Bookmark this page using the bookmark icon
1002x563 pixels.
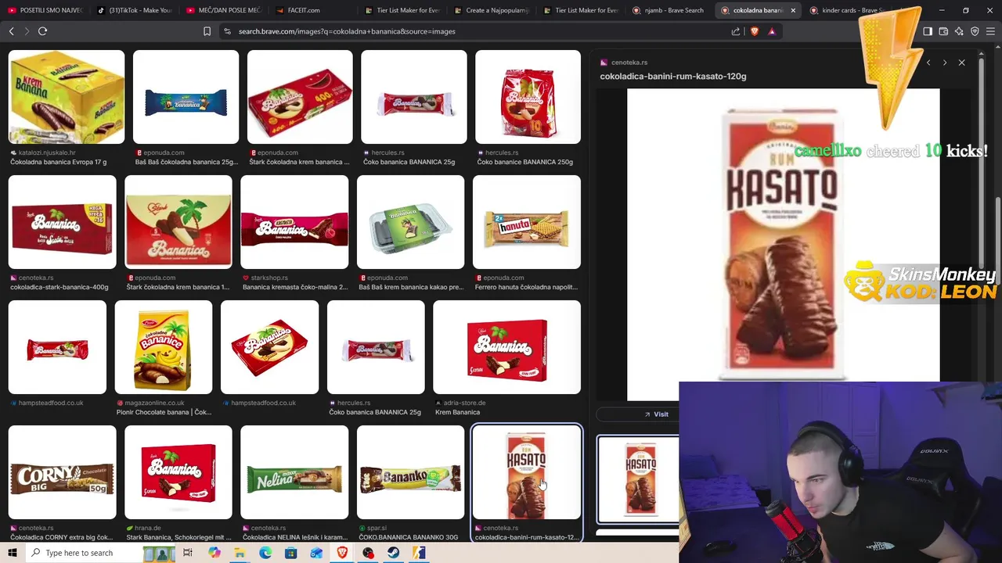[x=207, y=31]
